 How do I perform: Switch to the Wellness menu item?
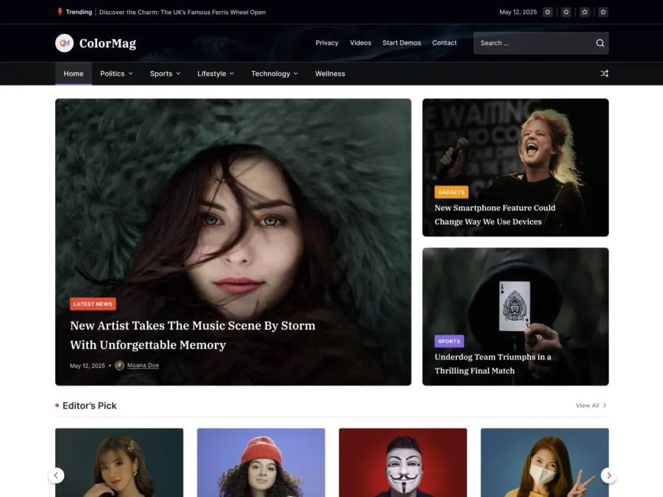pyautogui.click(x=330, y=74)
